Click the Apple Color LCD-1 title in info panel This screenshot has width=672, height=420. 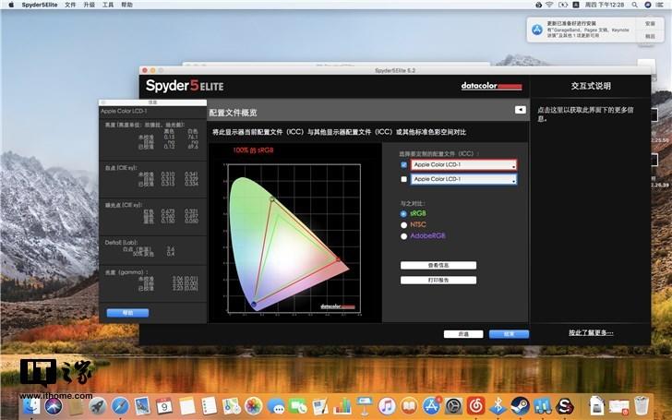tap(124, 111)
